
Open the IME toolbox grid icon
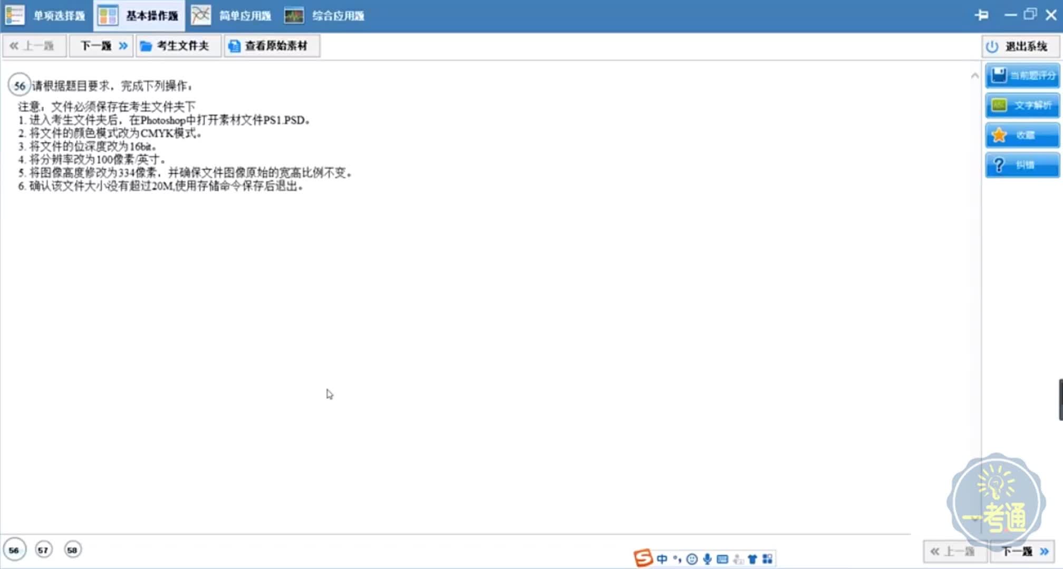point(767,559)
